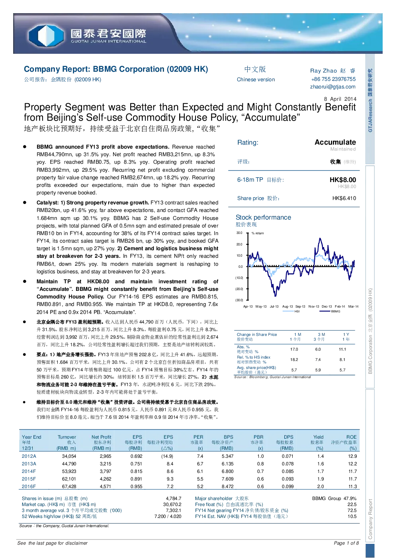Image resolution: width=395 pixels, height=559 pixels.
Task: Select the 2014F row label
Action: tap(29, 471)
